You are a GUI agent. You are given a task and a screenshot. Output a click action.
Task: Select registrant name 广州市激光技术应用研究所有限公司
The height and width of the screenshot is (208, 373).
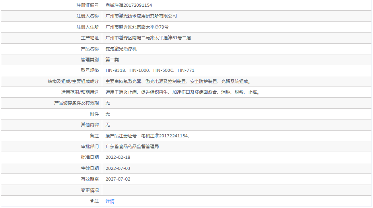tap(141, 16)
